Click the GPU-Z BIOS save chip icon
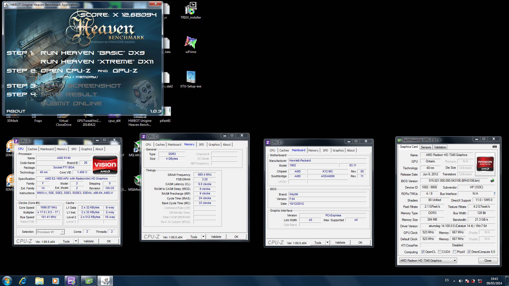Image resolution: width=509 pixels, height=286 pixels. coord(492,181)
